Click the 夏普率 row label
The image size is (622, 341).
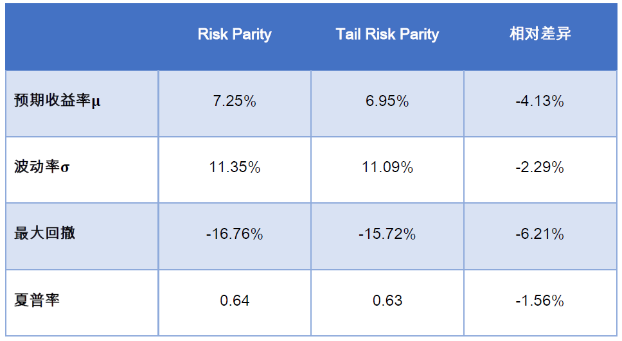(x=37, y=301)
